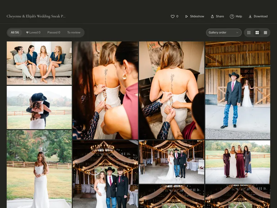Open dress lacing photo with gold earring

click(105, 90)
